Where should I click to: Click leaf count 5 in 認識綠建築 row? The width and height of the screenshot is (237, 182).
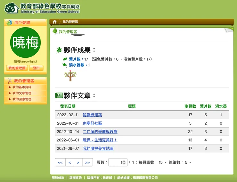tap(206, 115)
